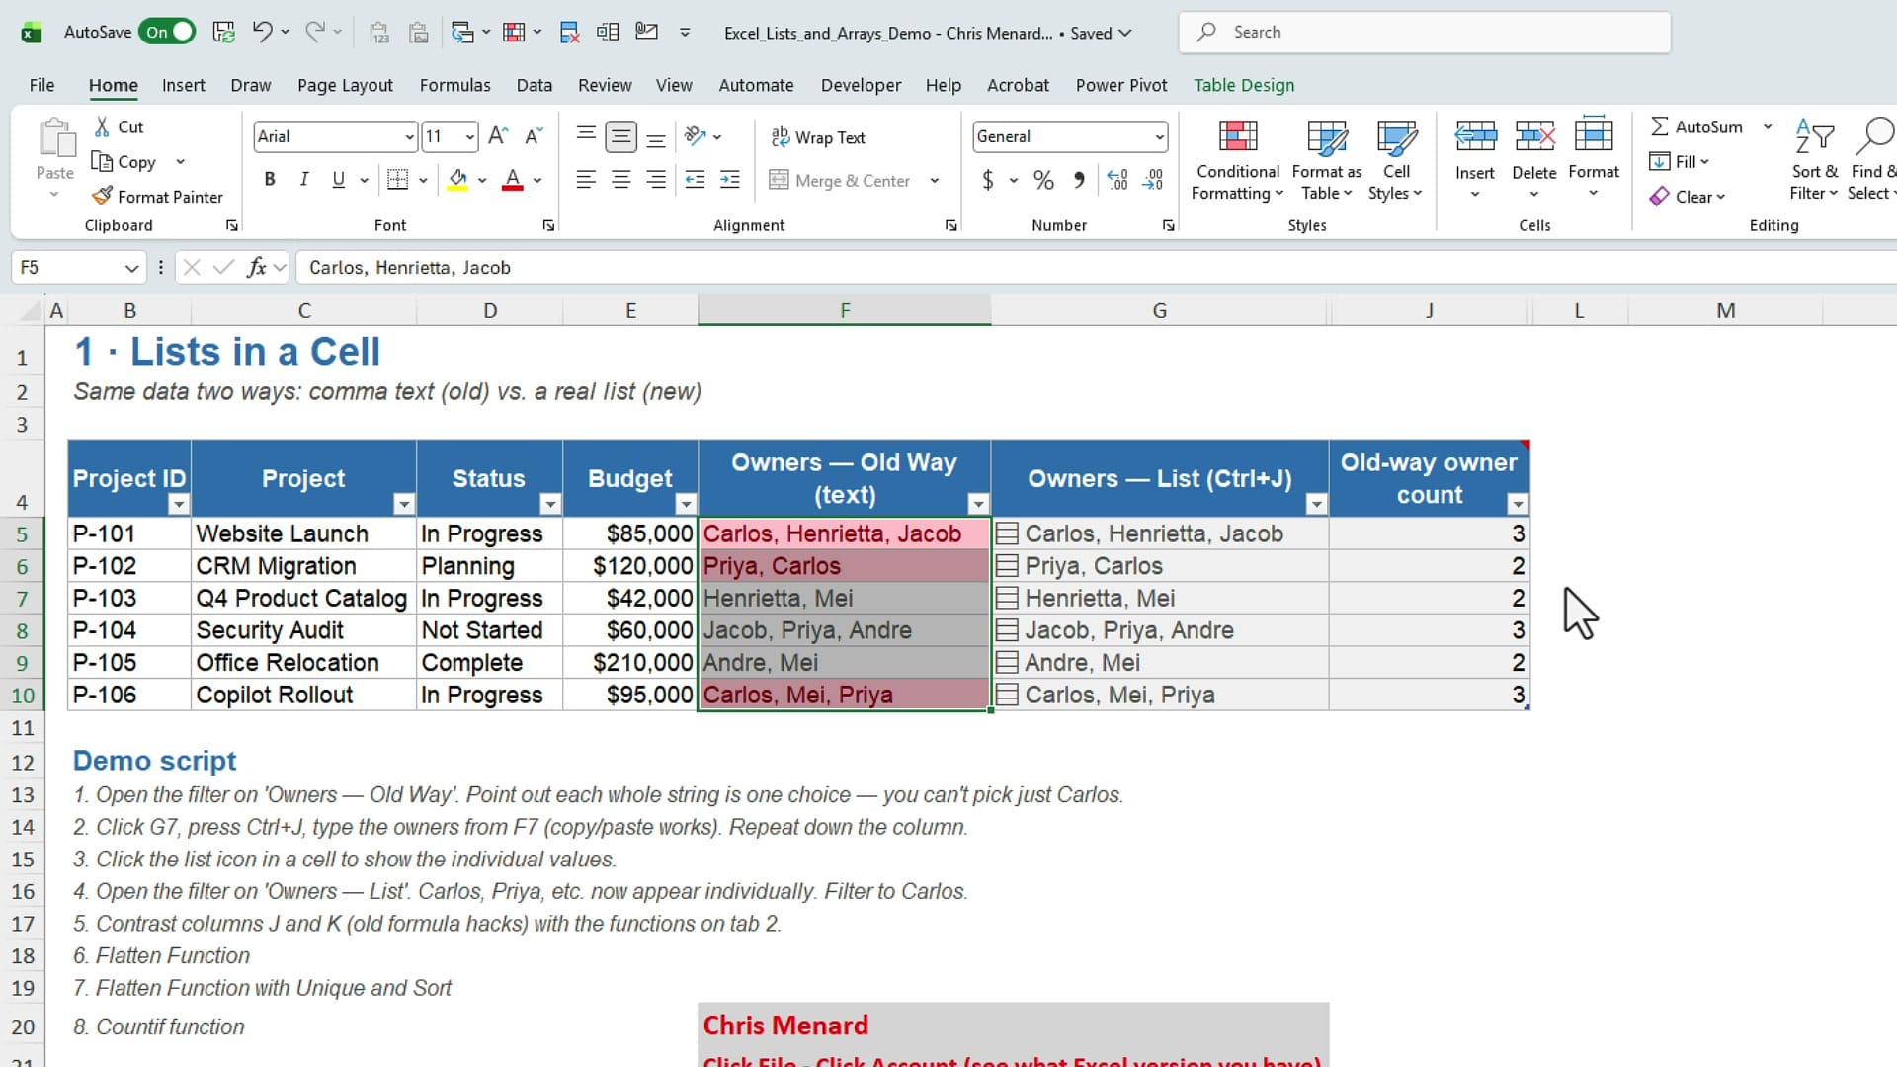Toggle Underline formatting
Image resolution: width=1897 pixels, height=1067 pixels.
[x=339, y=179]
